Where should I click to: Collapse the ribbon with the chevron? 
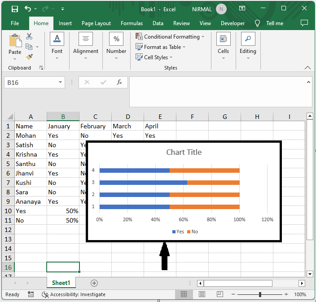pyautogui.click(x=307, y=68)
